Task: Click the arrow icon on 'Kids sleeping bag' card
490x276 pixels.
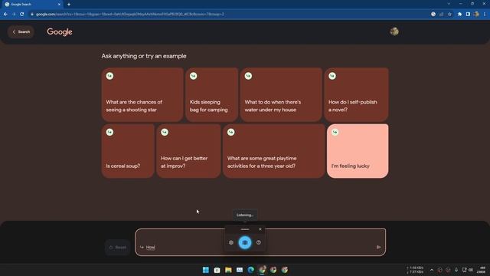Action: pyautogui.click(x=194, y=76)
